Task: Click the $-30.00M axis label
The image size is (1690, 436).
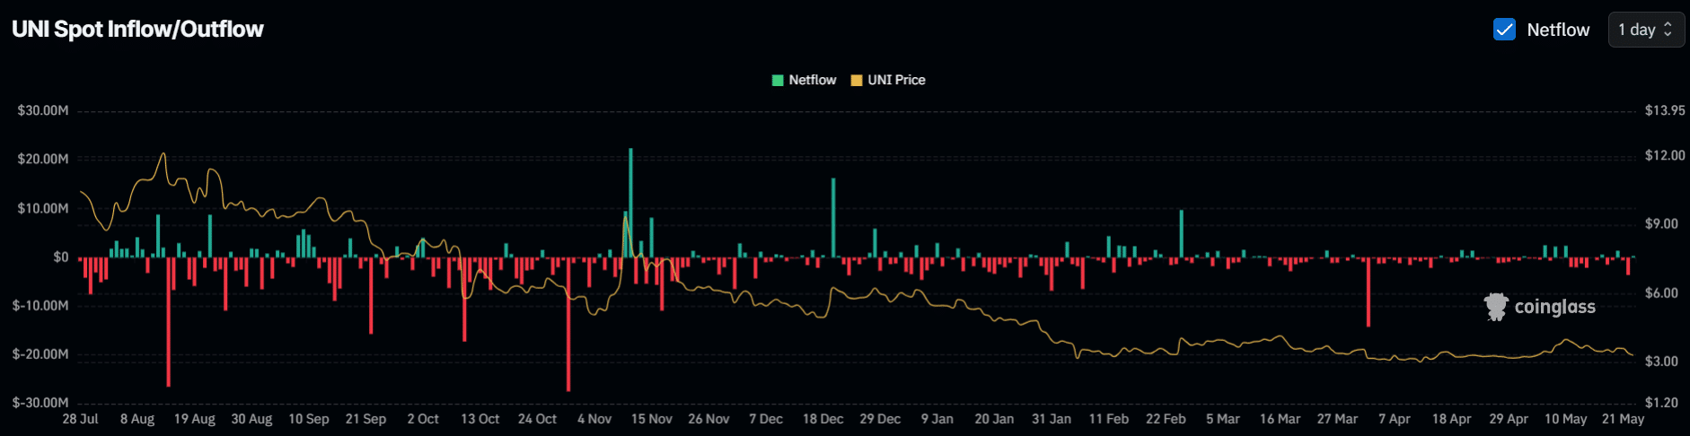Action: point(40,403)
